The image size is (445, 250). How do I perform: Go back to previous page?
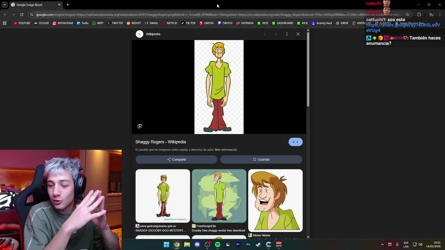click(x=5, y=15)
